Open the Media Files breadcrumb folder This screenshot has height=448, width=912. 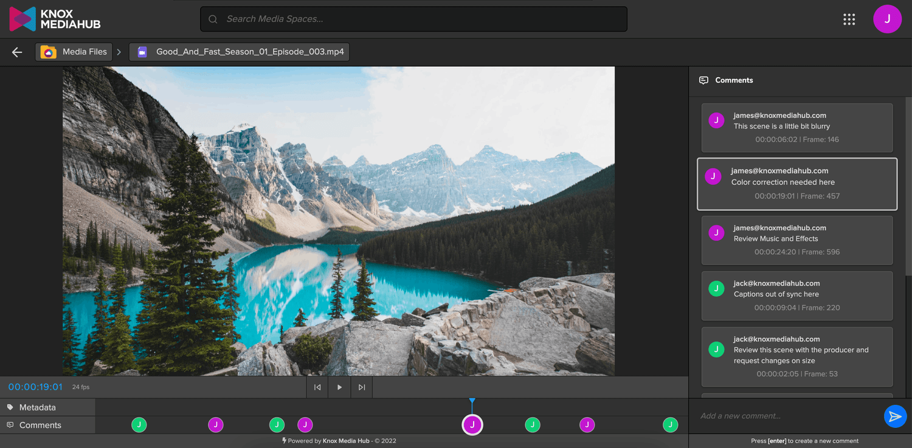(x=74, y=52)
